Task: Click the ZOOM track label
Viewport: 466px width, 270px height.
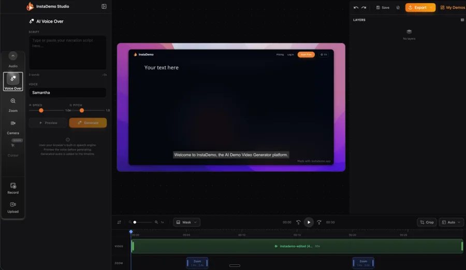Action: click(x=119, y=263)
